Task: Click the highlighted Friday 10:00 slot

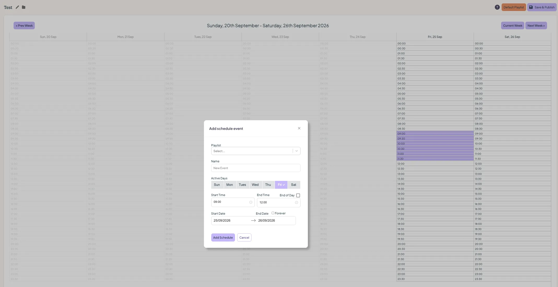Action: 435,143
